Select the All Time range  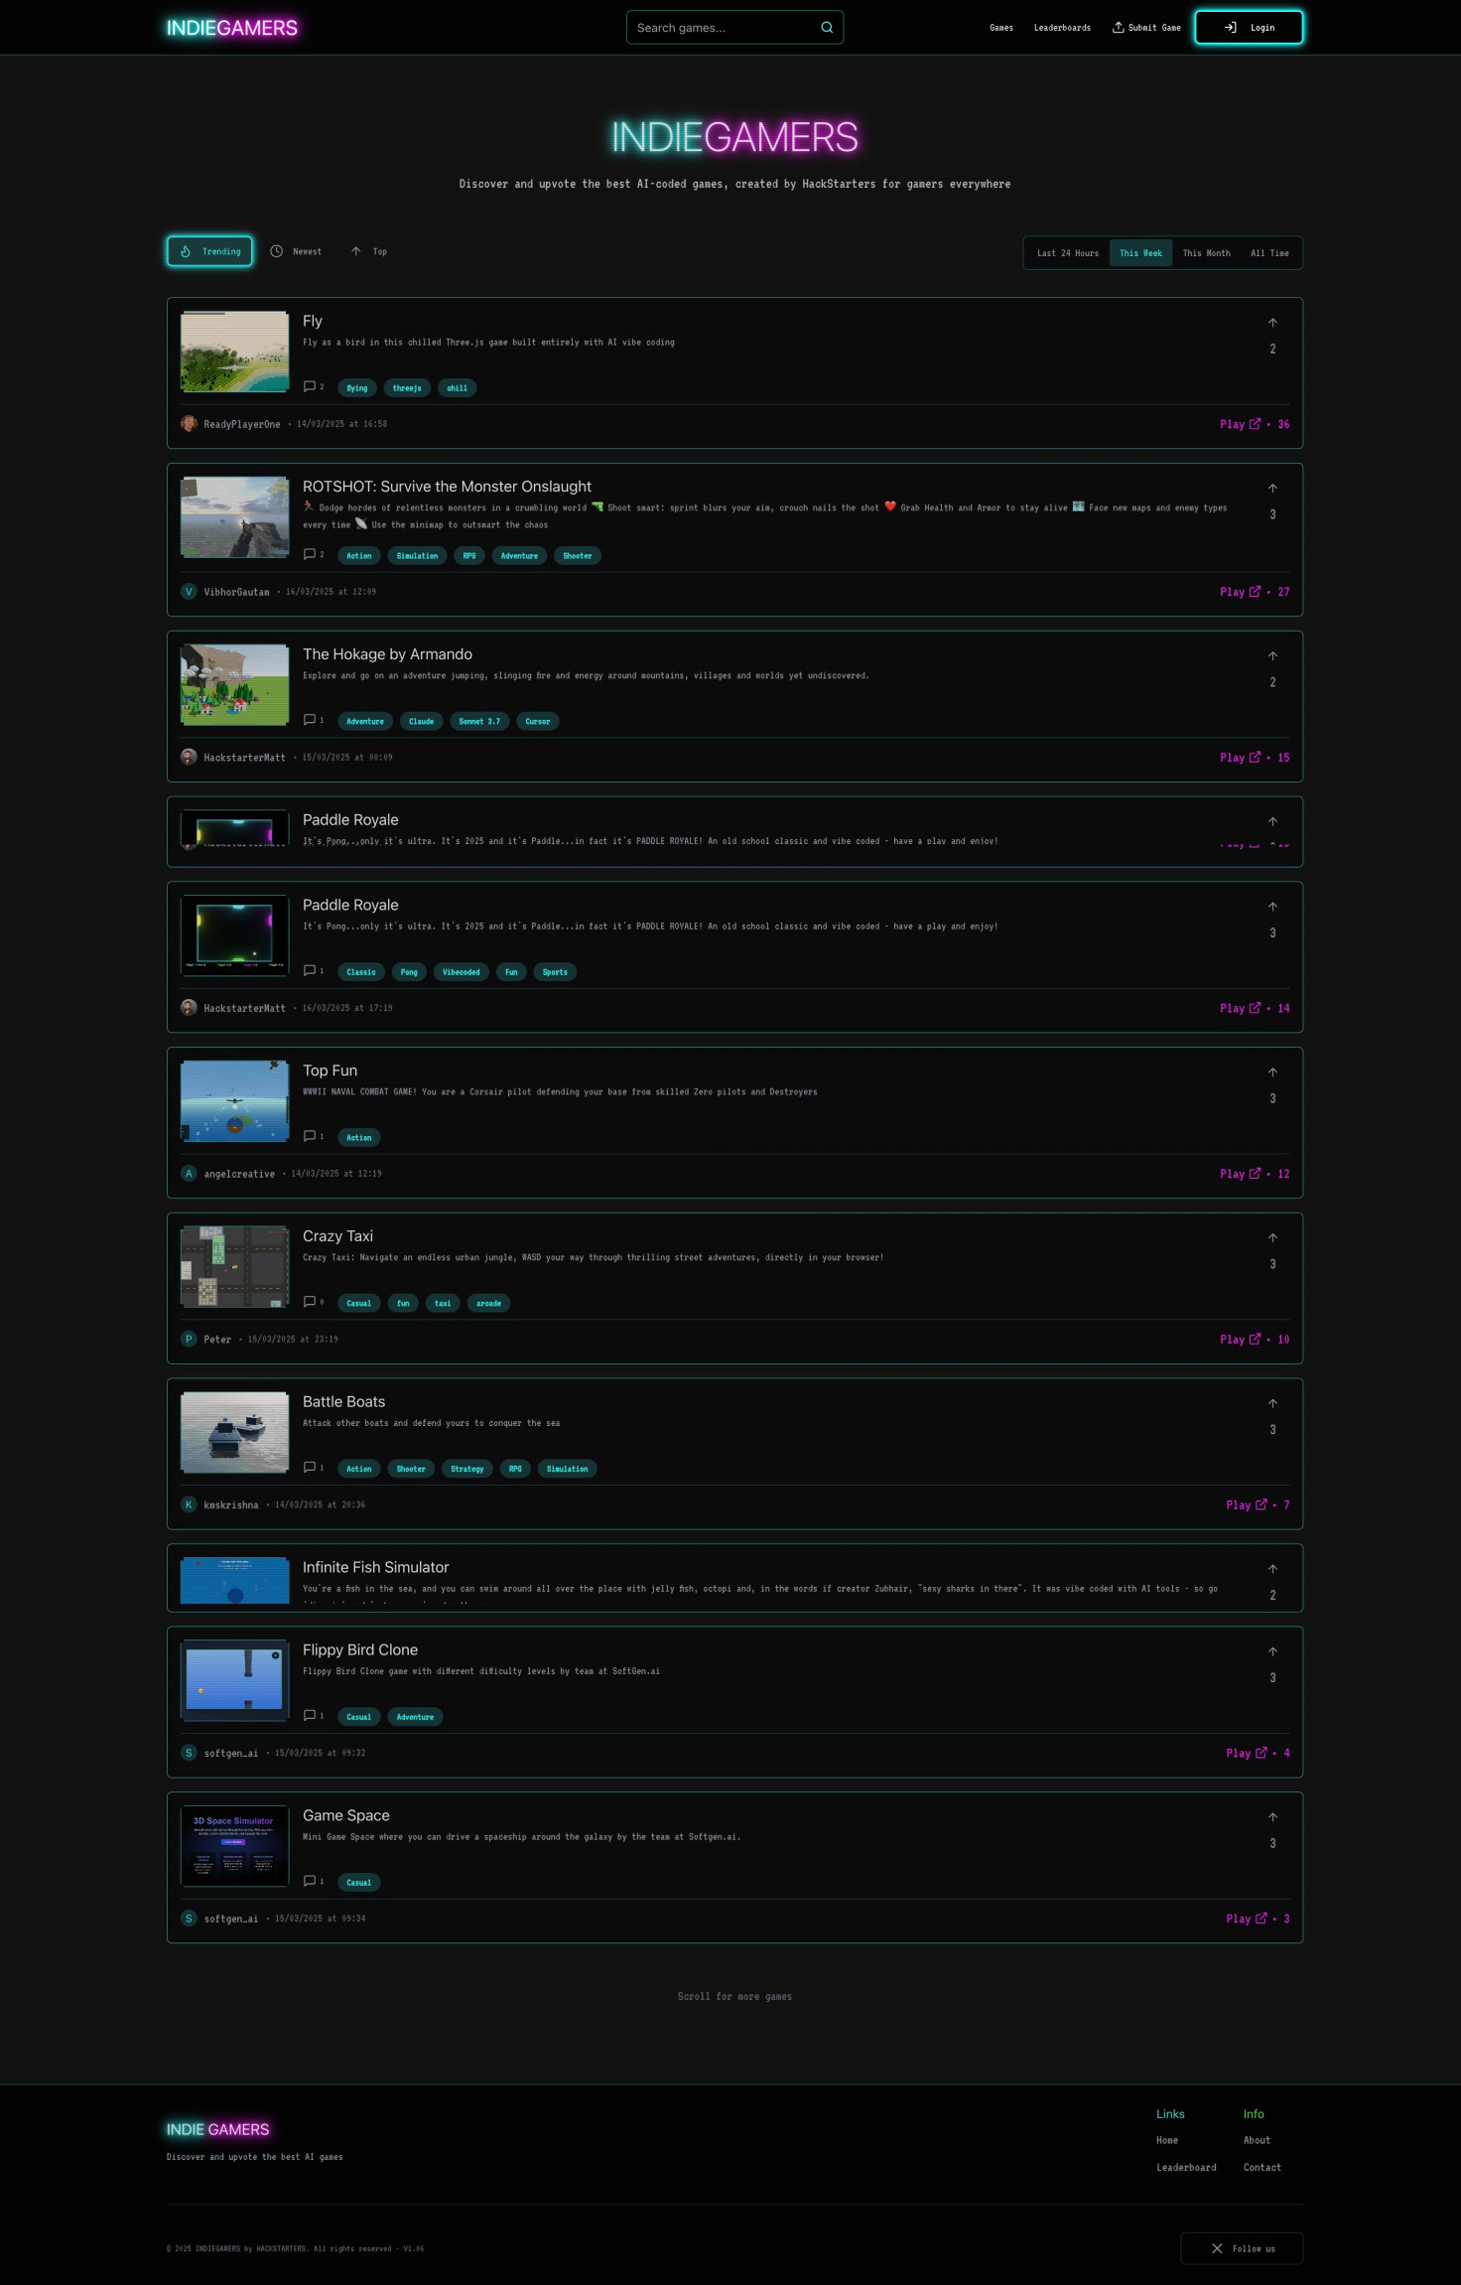(x=1269, y=253)
